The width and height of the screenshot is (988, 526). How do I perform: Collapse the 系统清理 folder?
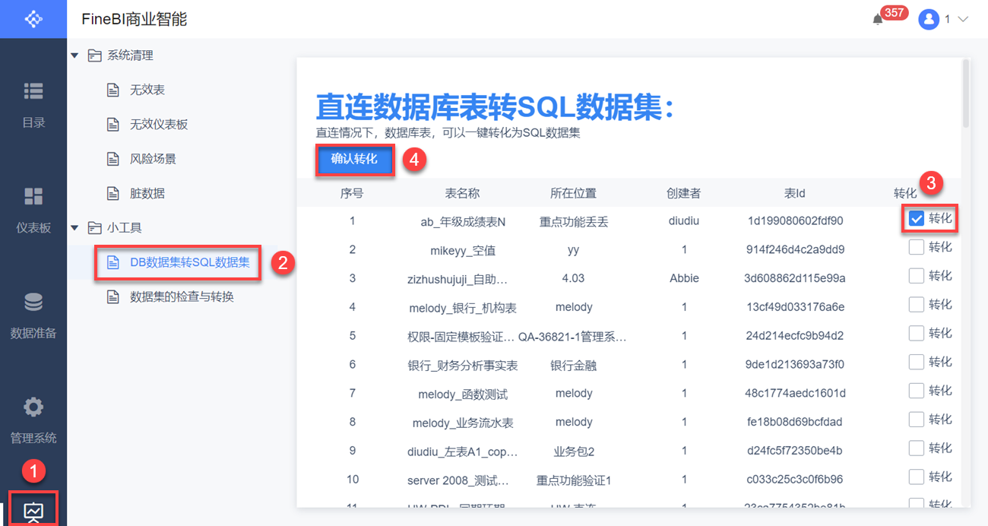74,55
